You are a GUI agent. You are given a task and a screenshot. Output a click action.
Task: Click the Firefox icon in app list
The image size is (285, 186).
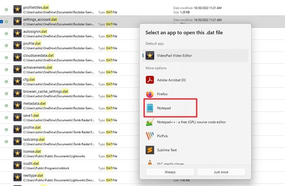pyautogui.click(x=150, y=94)
